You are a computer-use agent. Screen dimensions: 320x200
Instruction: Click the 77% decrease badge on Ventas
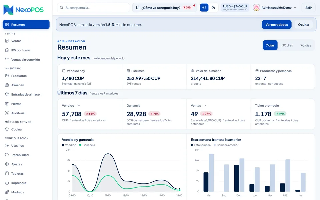point(206,114)
